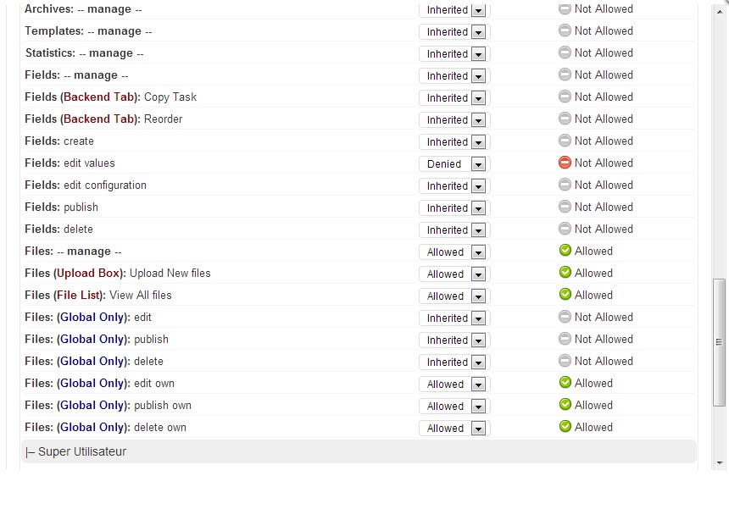Click red denied icon for Fields edit values
This screenshot has height=520, width=729.
point(565,163)
